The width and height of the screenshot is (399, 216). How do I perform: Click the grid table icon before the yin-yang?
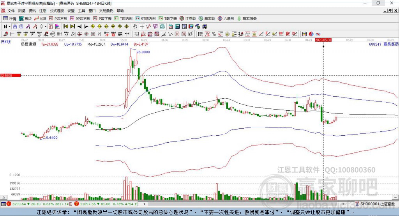[304, 34]
